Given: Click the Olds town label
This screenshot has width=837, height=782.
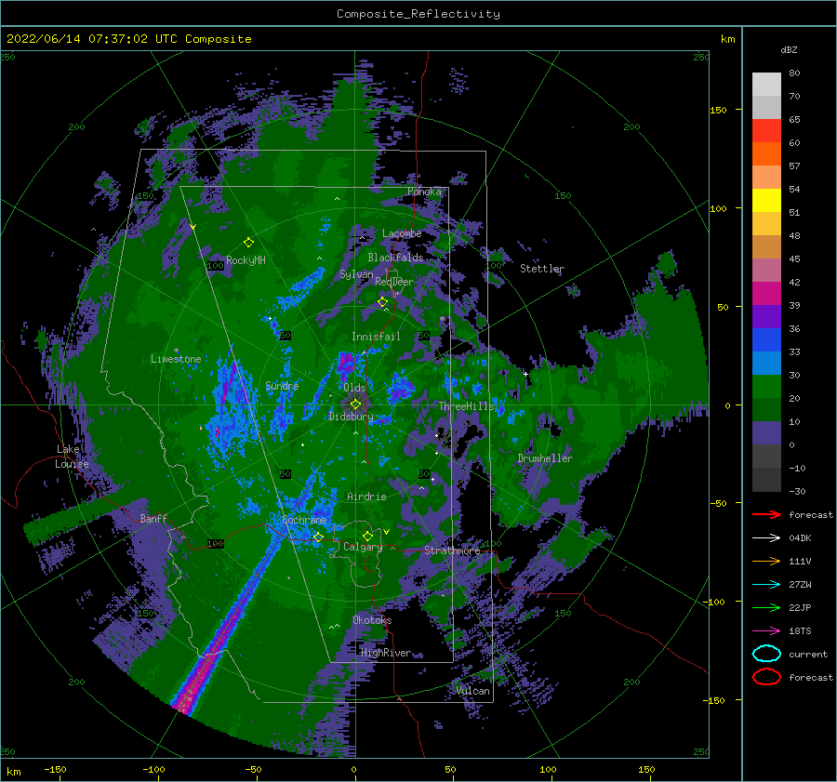Looking at the screenshot, I should click(354, 388).
